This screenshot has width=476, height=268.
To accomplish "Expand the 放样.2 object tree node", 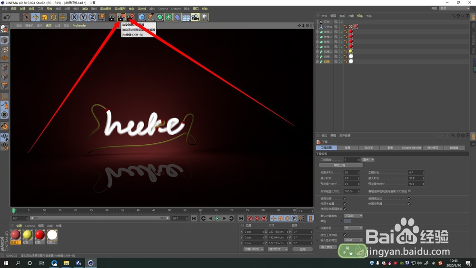I will pyautogui.click(x=317, y=37).
